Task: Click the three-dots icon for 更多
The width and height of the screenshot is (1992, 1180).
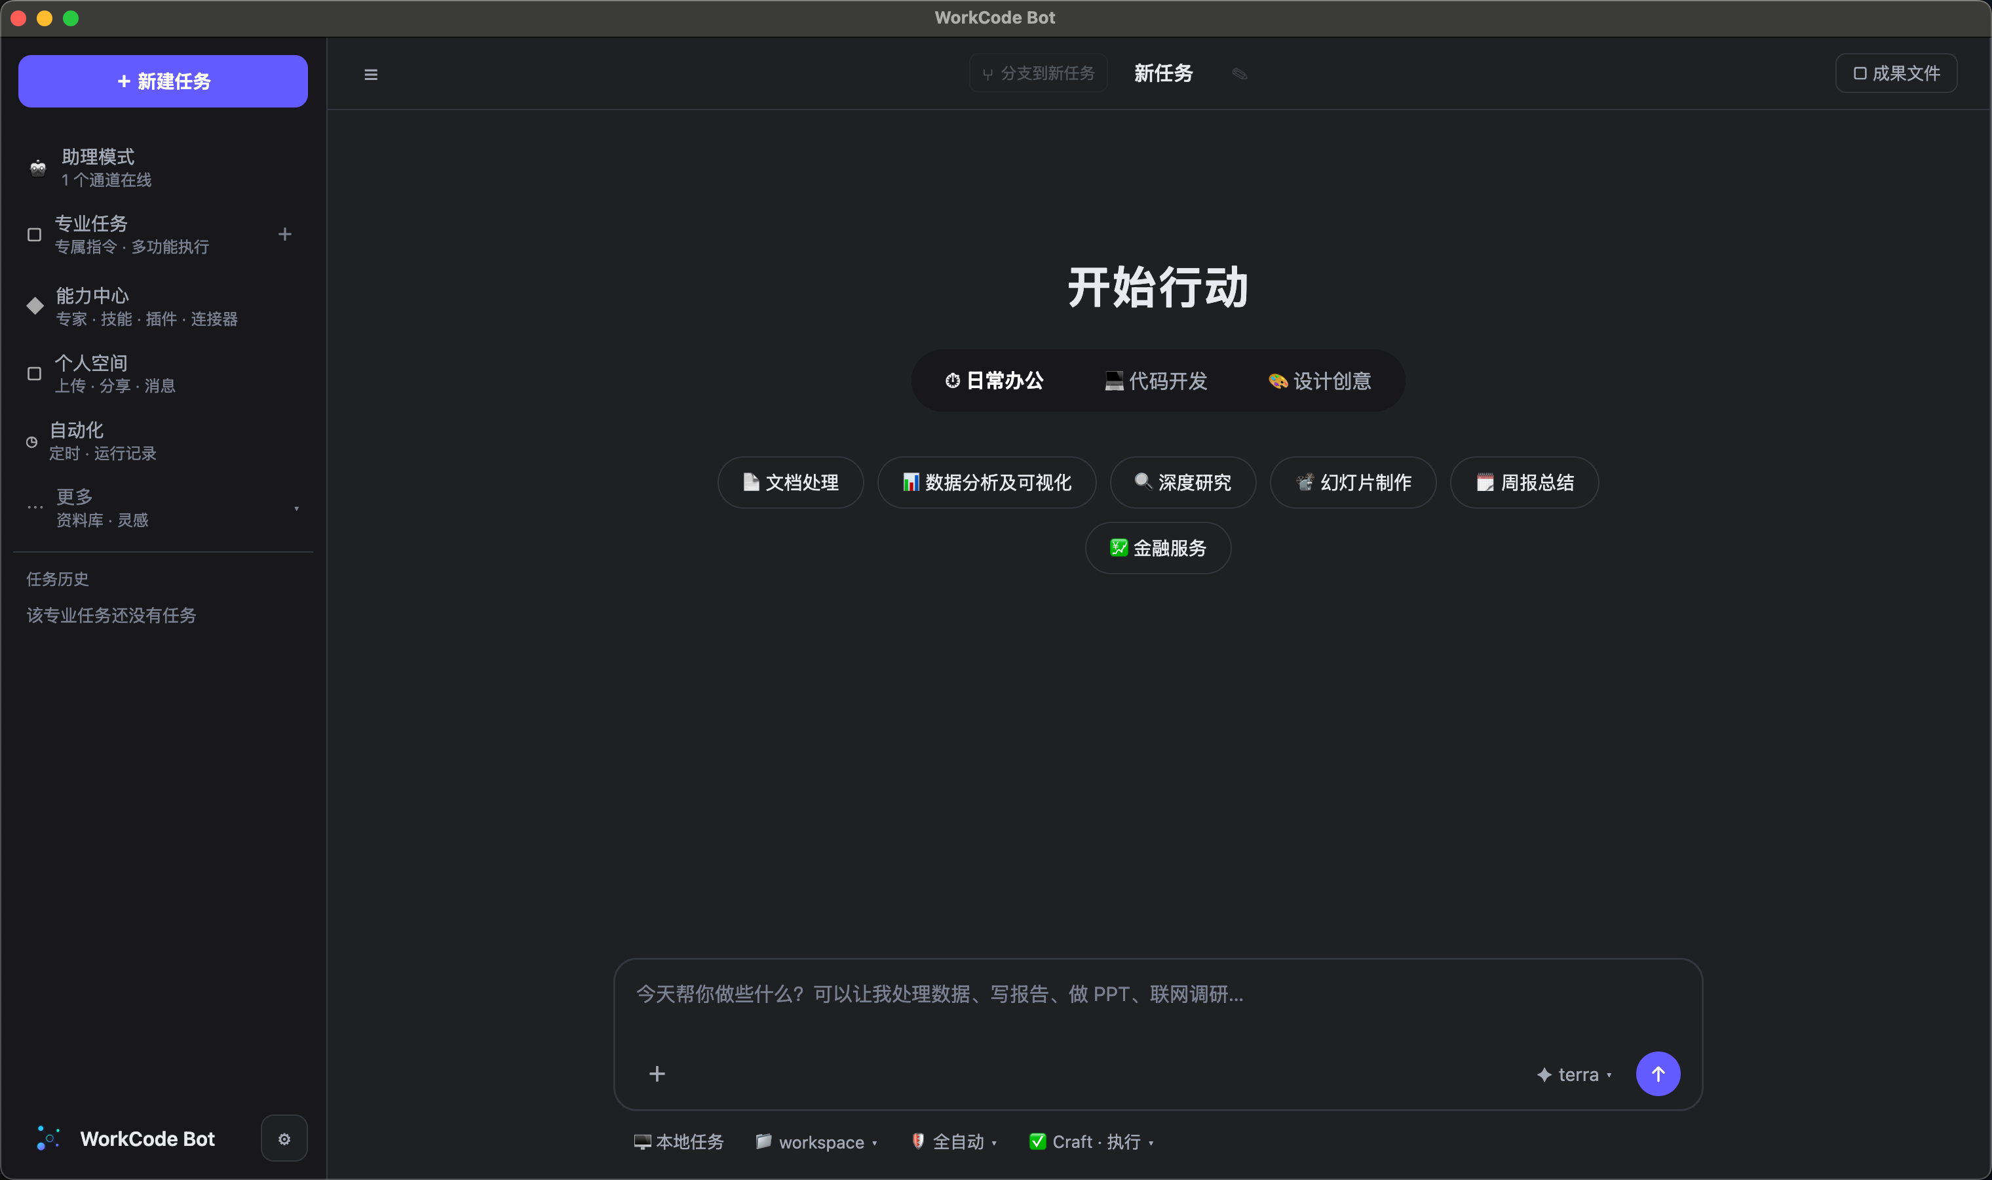Action: [x=35, y=507]
